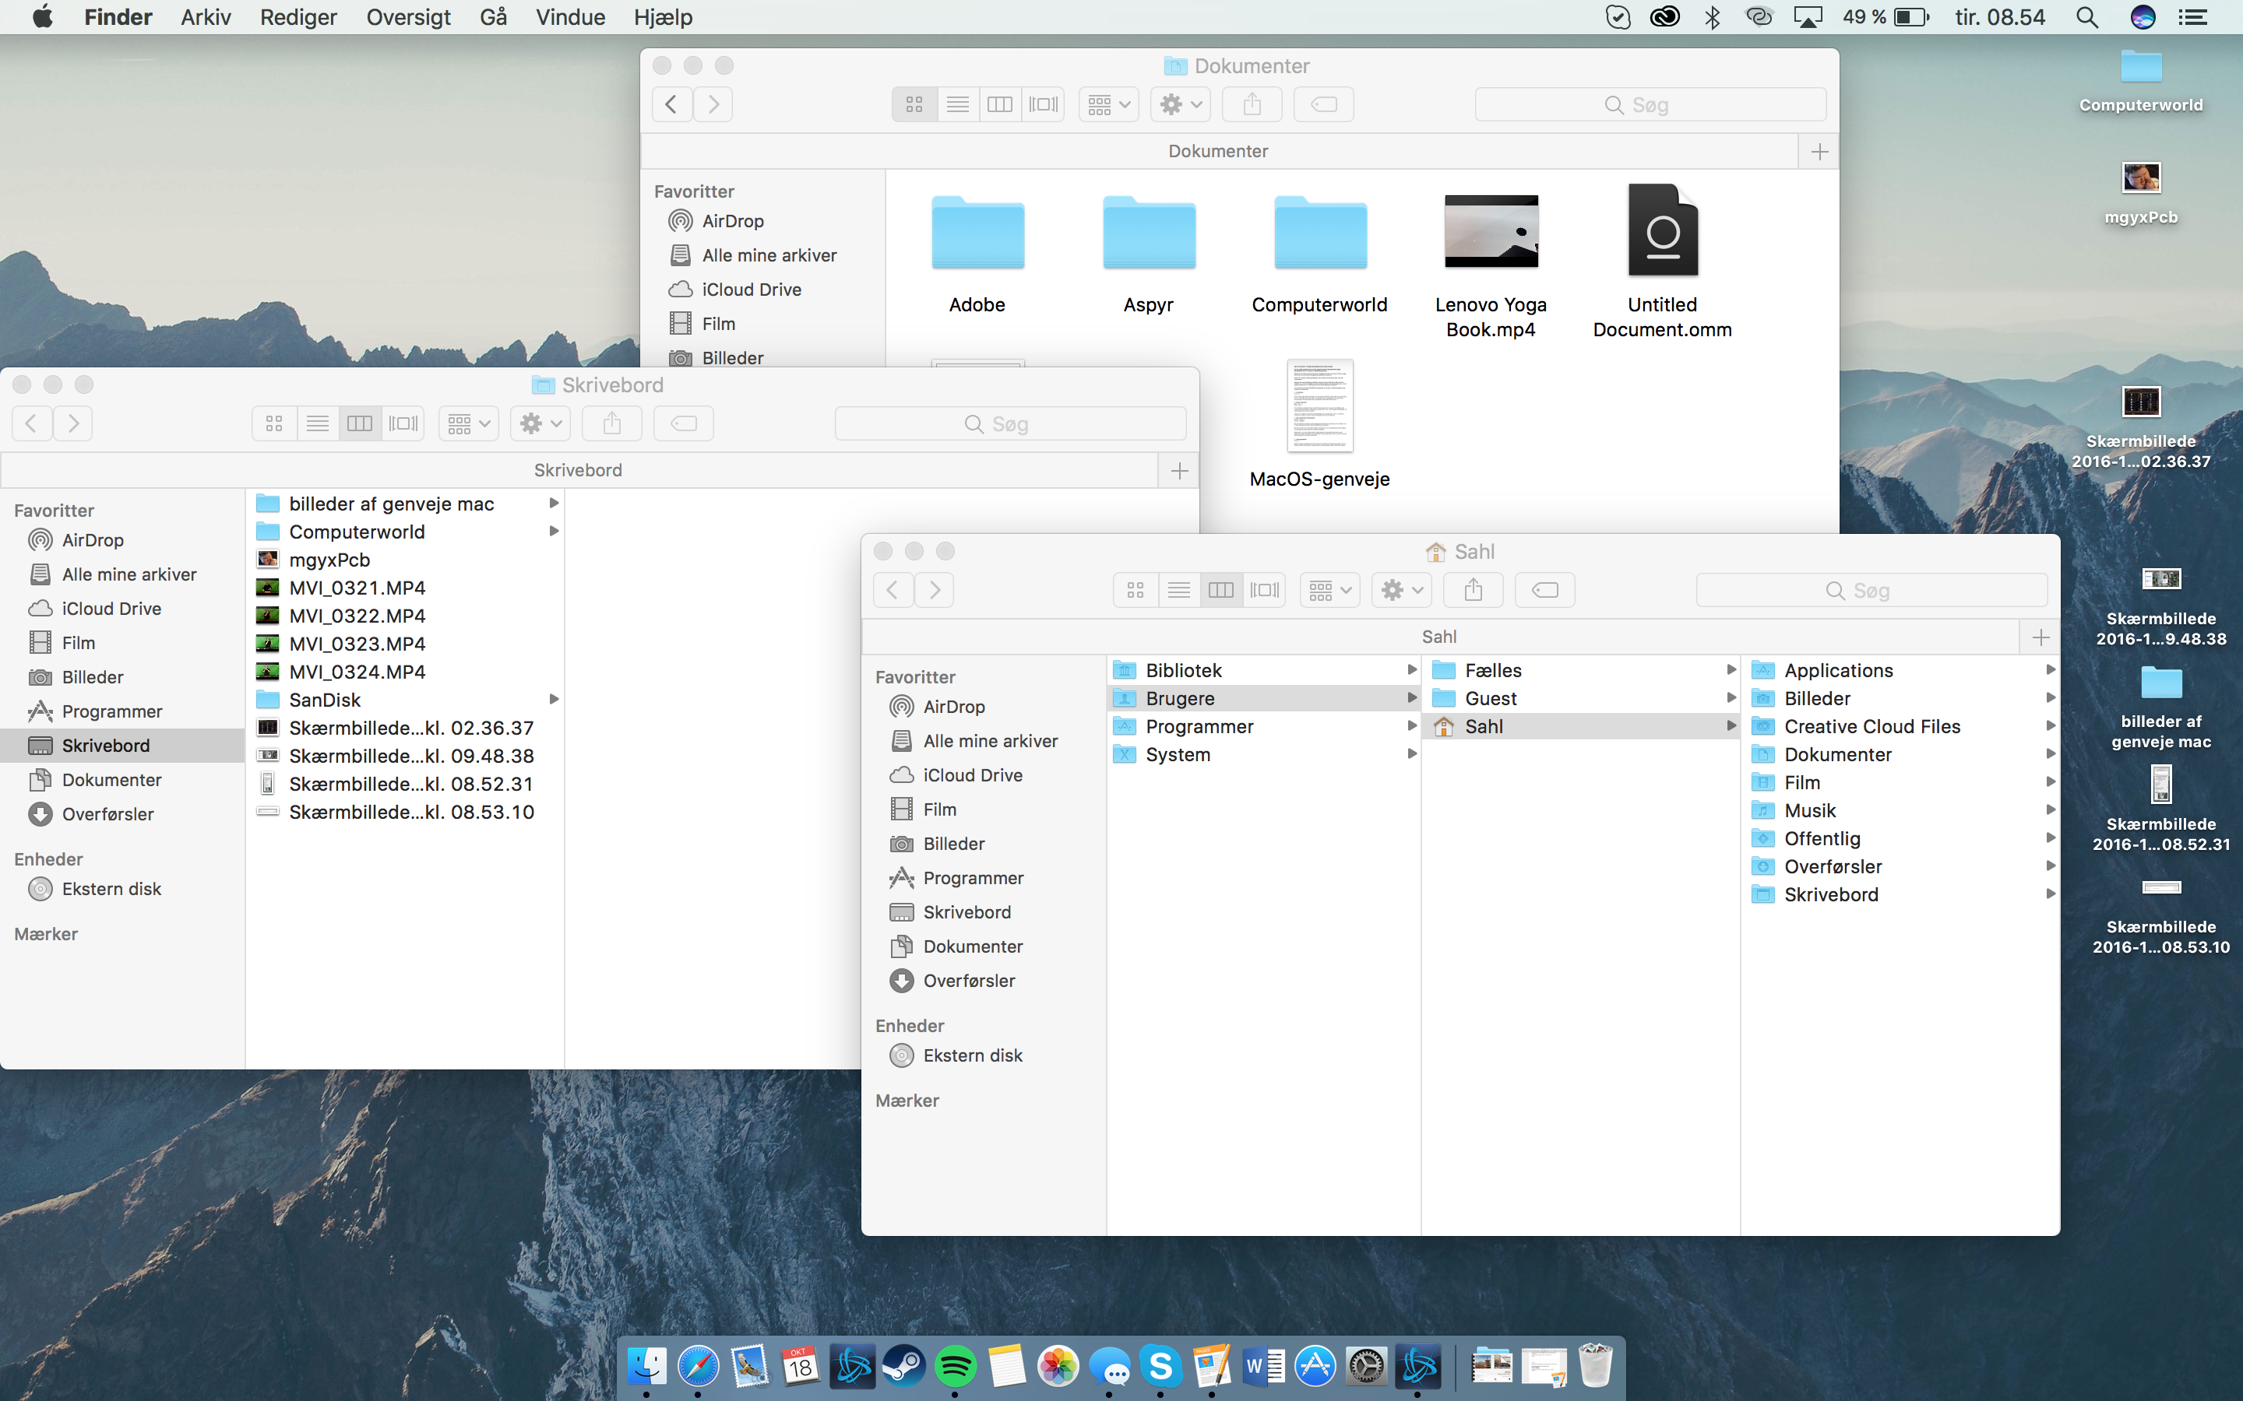Screen dimensions: 2243x1401
Task: Select the Lenovo Yoga Book.mp4 thumbnail
Action: pos(1491,232)
